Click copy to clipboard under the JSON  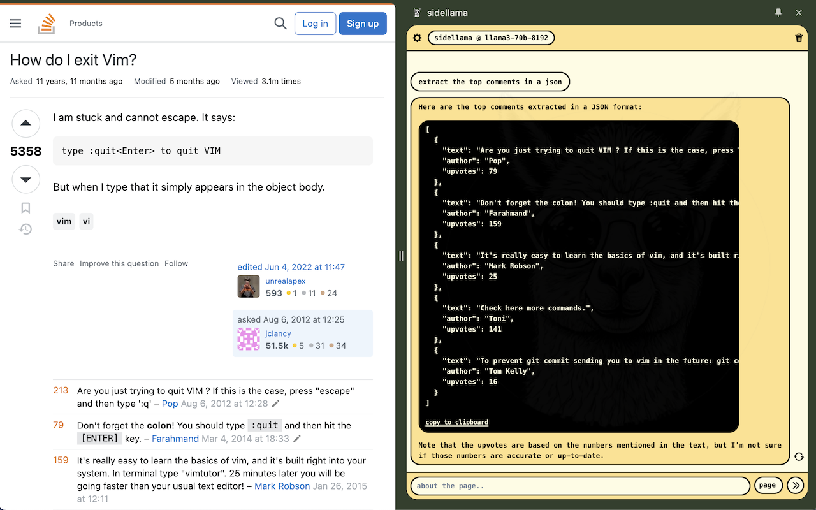456,422
